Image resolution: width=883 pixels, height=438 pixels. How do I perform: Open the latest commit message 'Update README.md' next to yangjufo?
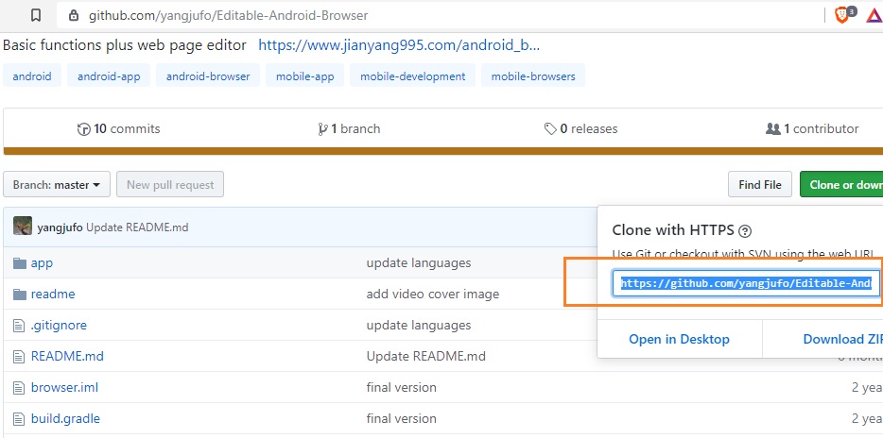(137, 227)
